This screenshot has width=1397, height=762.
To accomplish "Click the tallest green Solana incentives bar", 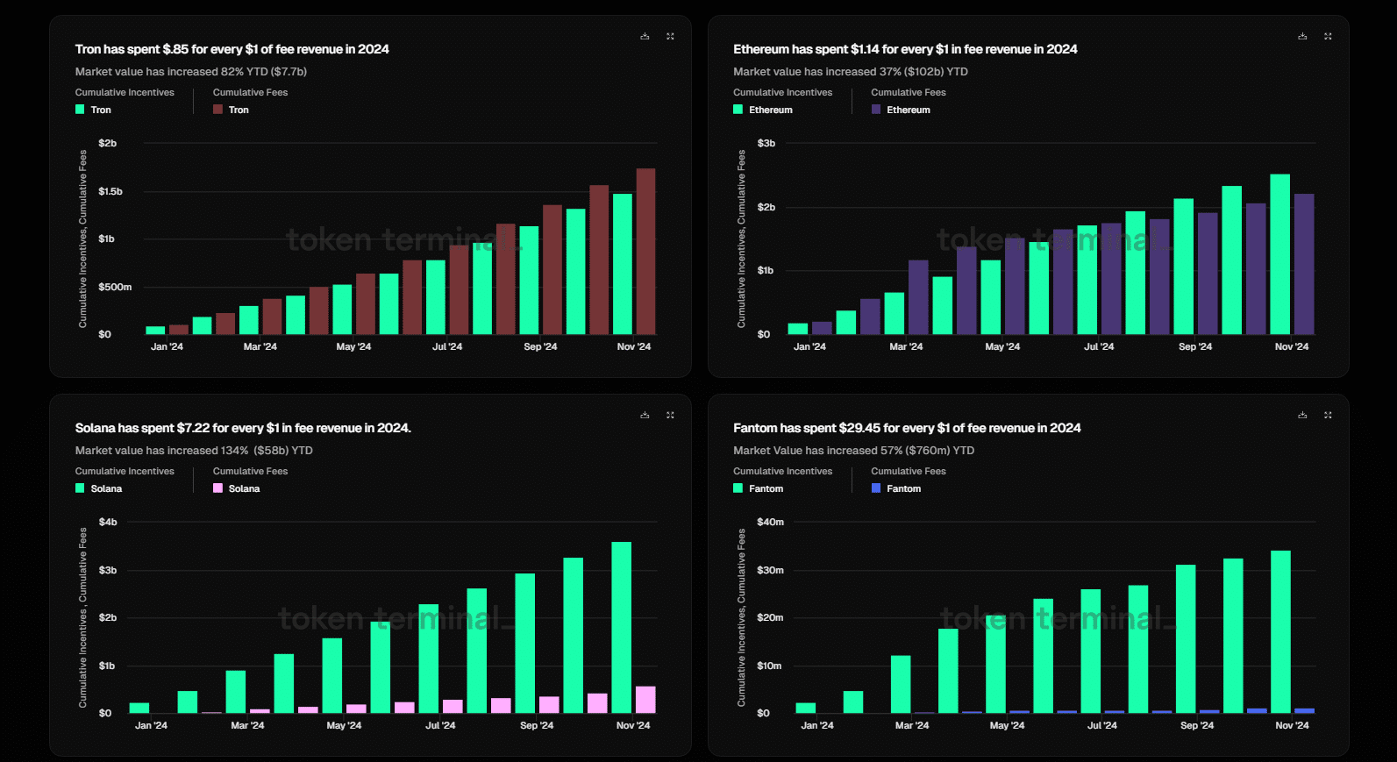I will pyautogui.click(x=621, y=627).
